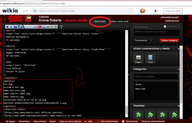The width and height of the screenshot is (192, 123).
Task: Insert internal link with Ab icon
Action: 15,27
